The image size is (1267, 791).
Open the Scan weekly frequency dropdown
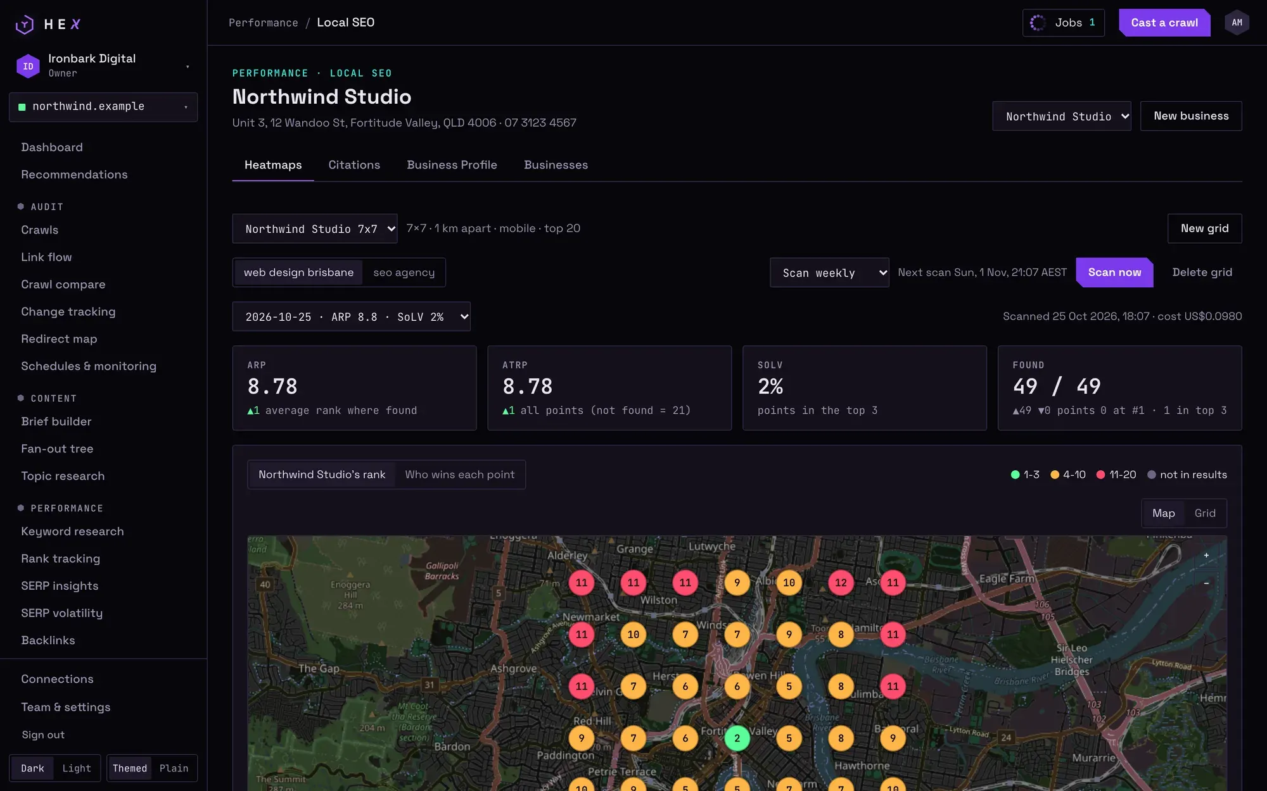pos(829,273)
